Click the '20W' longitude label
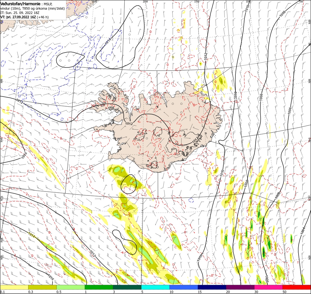Screen dimensions: 311x294 [145, 2]
